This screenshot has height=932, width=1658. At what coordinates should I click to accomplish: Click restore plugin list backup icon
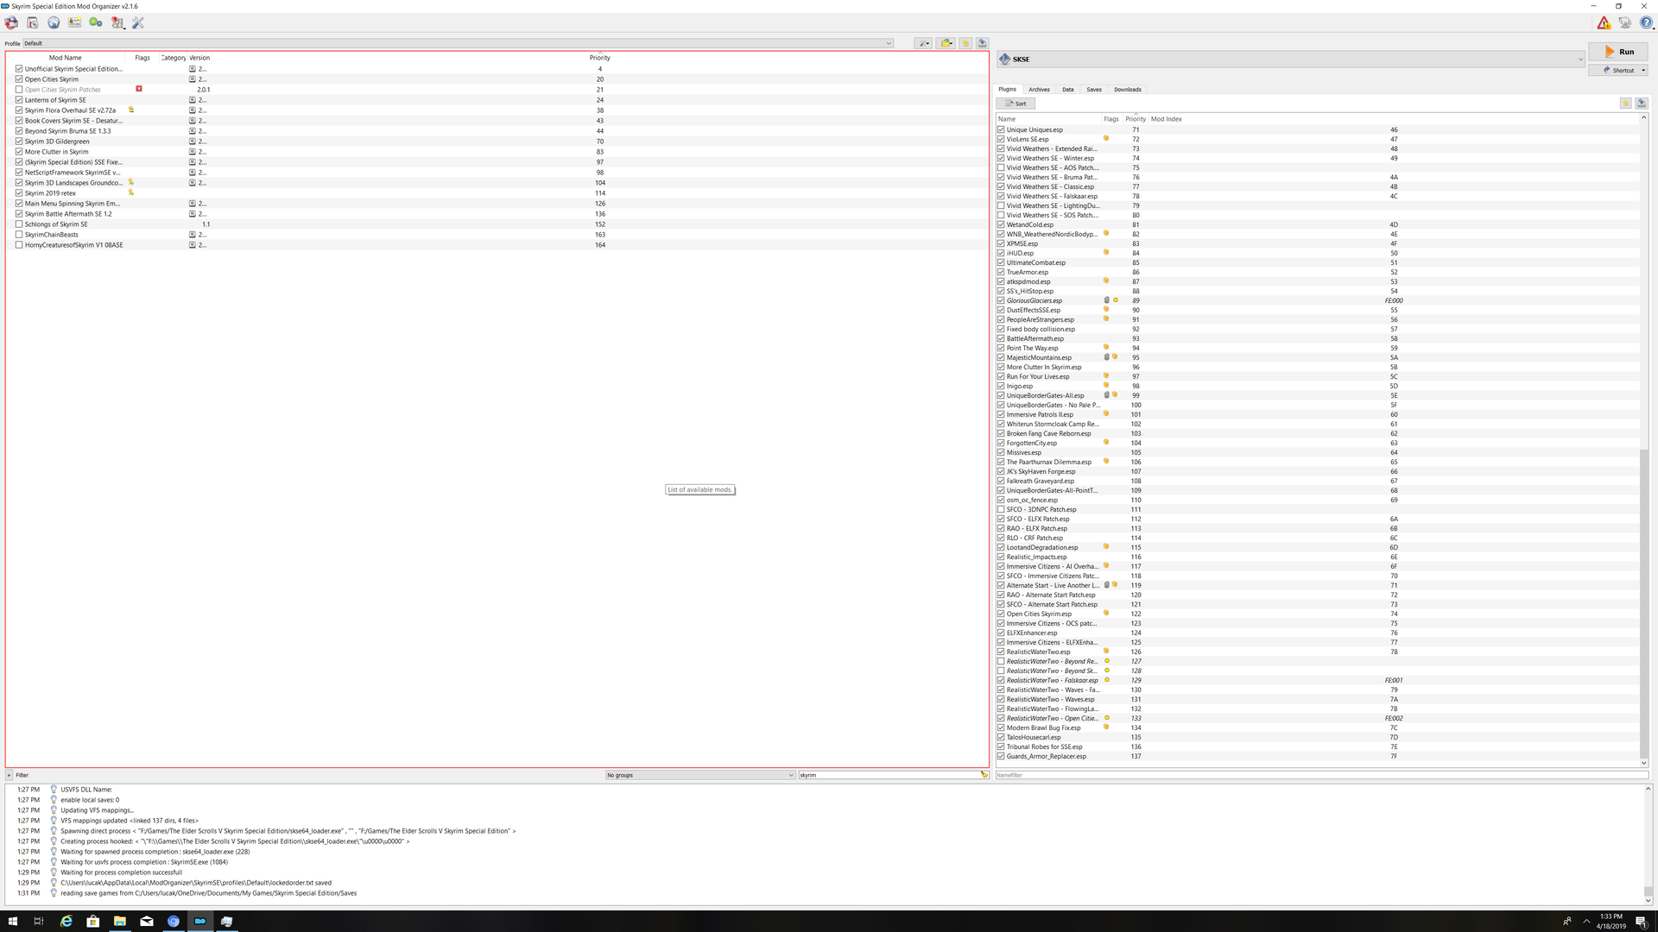pyautogui.click(x=1625, y=104)
